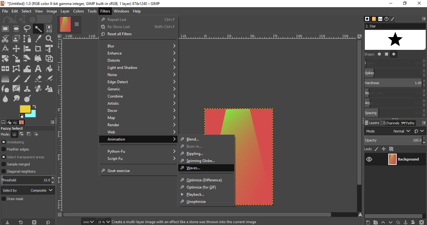427x225 pixels.
Task: Select the Paths tool
Action: [x=27, y=39]
